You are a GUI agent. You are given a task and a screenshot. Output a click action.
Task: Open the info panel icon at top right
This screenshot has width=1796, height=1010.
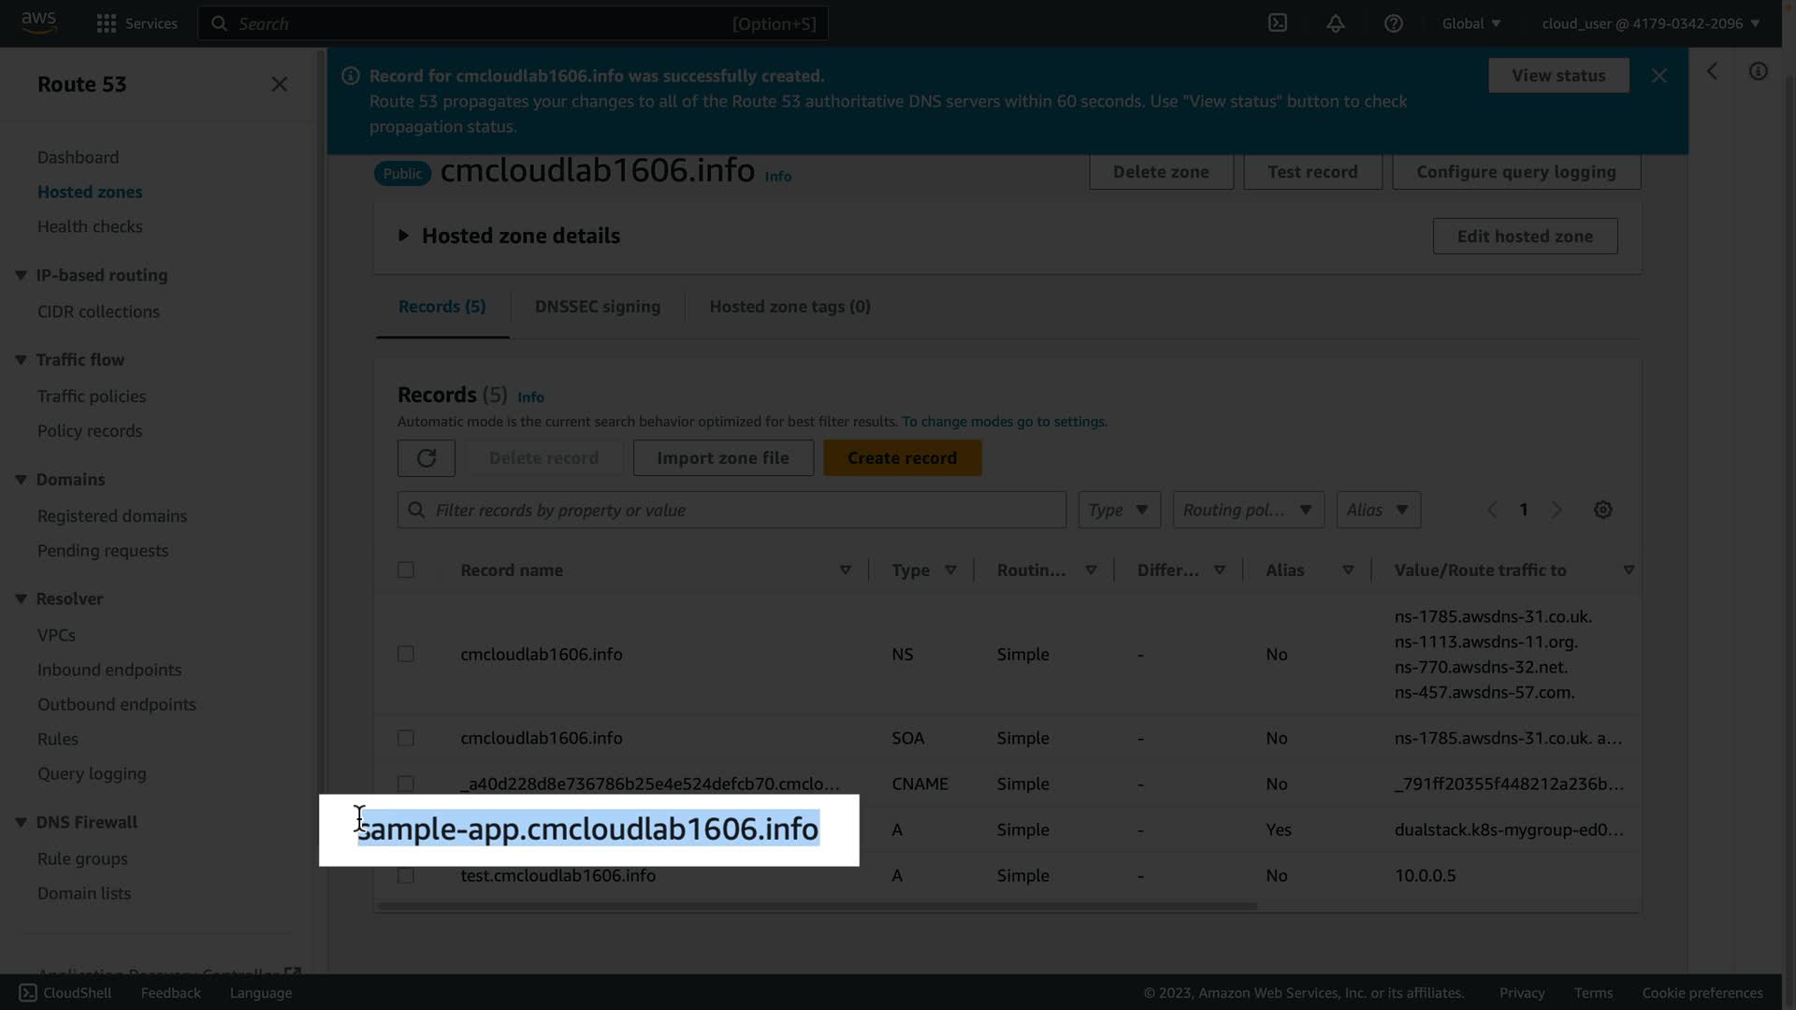point(1758,72)
